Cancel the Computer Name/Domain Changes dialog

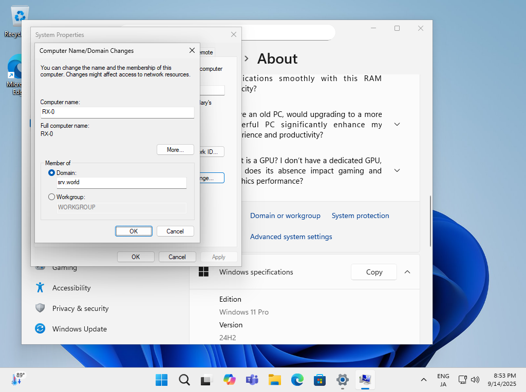(x=175, y=231)
